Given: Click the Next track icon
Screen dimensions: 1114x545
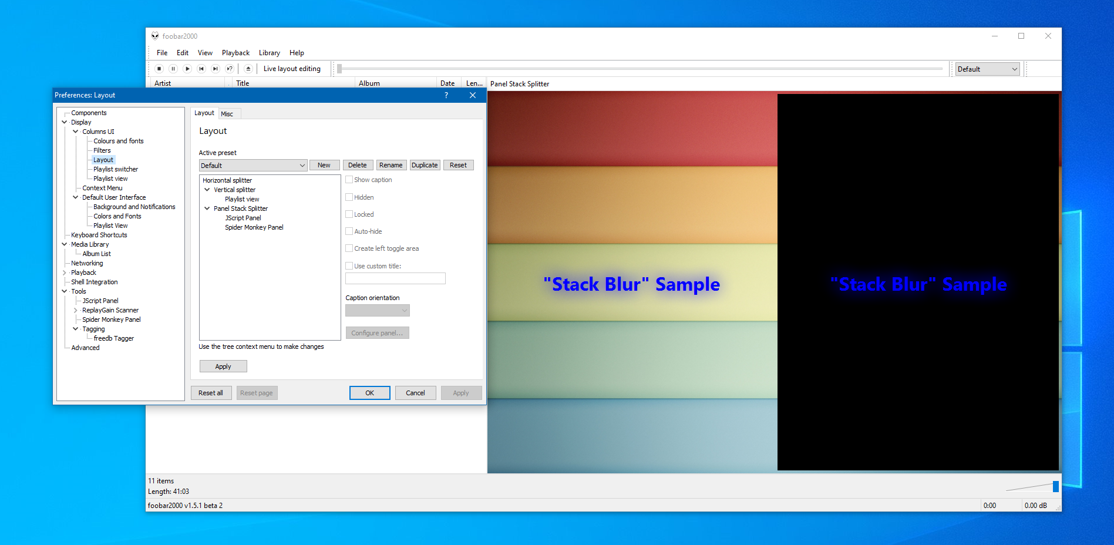Looking at the screenshot, I should pyautogui.click(x=216, y=69).
